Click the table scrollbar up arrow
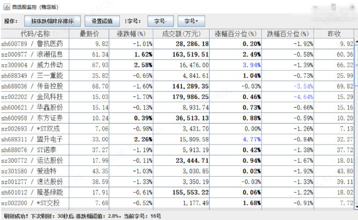 tap(356, 41)
